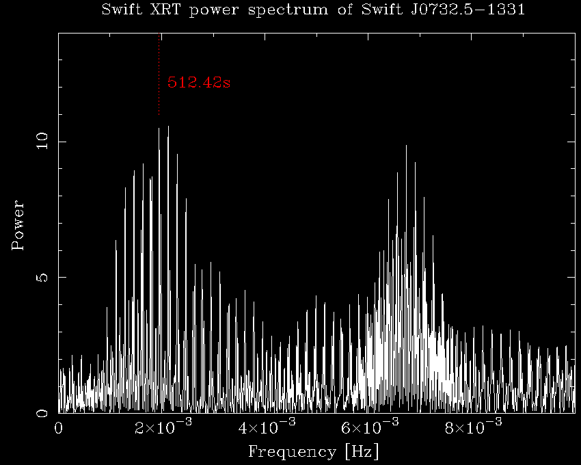The height and width of the screenshot is (465, 581).
Task: Click the 6×10⁻³ x-axis tick label
Action: coord(370,428)
